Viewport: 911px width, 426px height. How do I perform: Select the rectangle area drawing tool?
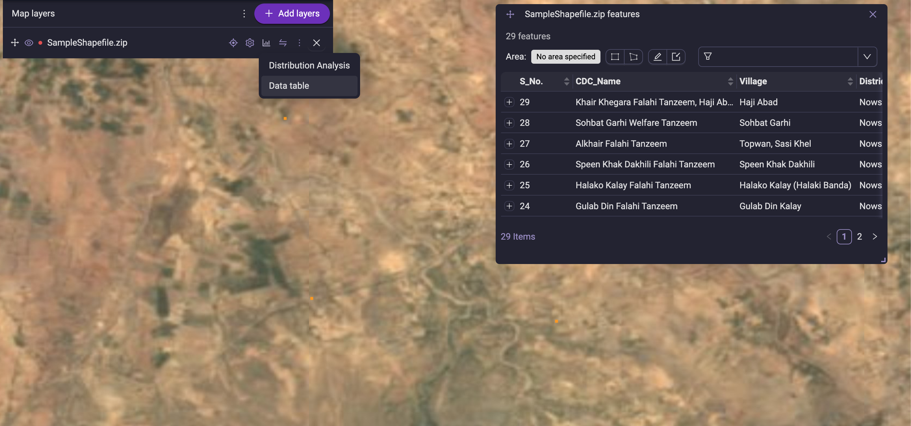[x=615, y=57]
